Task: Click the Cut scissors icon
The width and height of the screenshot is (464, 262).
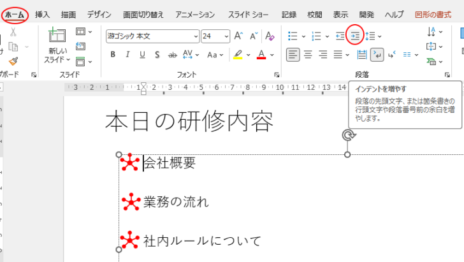Action: (13, 32)
